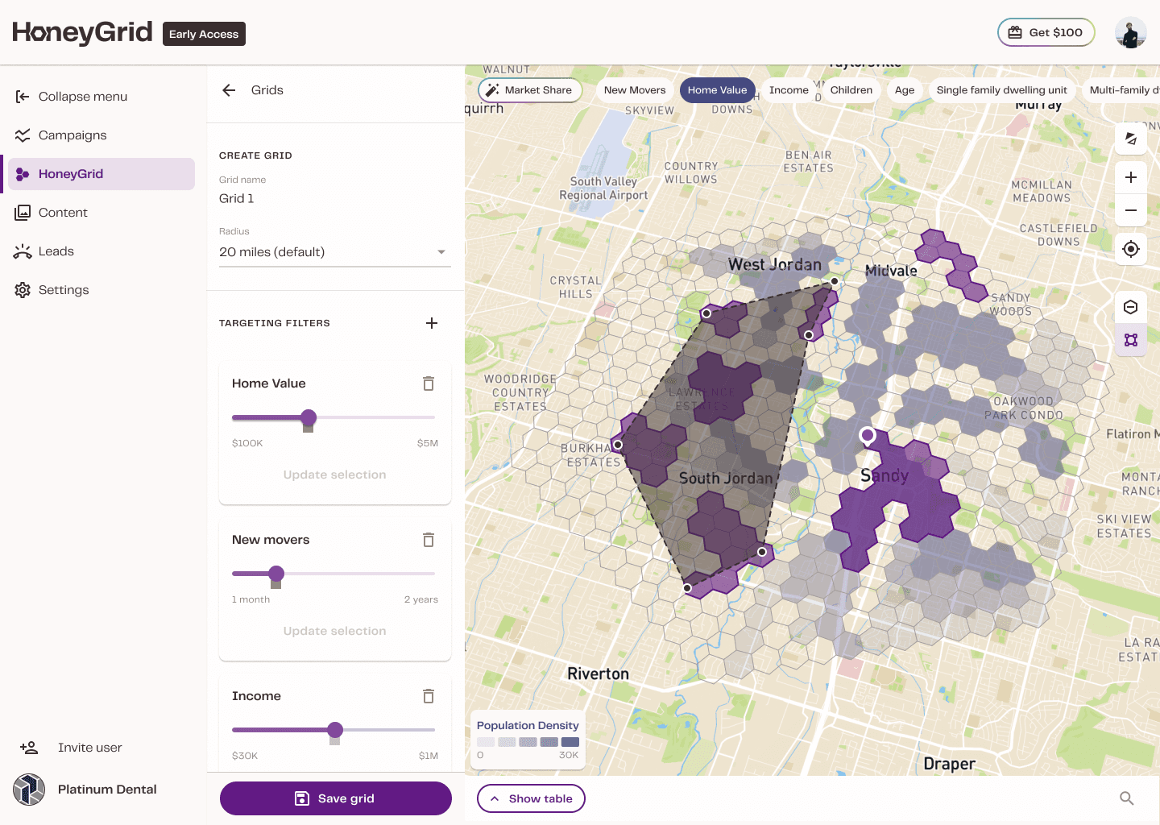Click the polygon vertex near Midvale
The width and height of the screenshot is (1160, 825).
(x=835, y=281)
